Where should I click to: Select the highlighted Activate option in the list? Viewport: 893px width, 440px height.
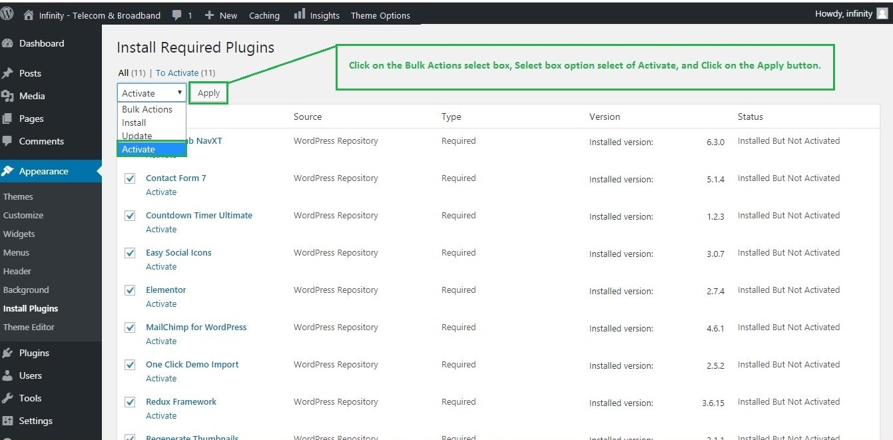click(x=152, y=149)
